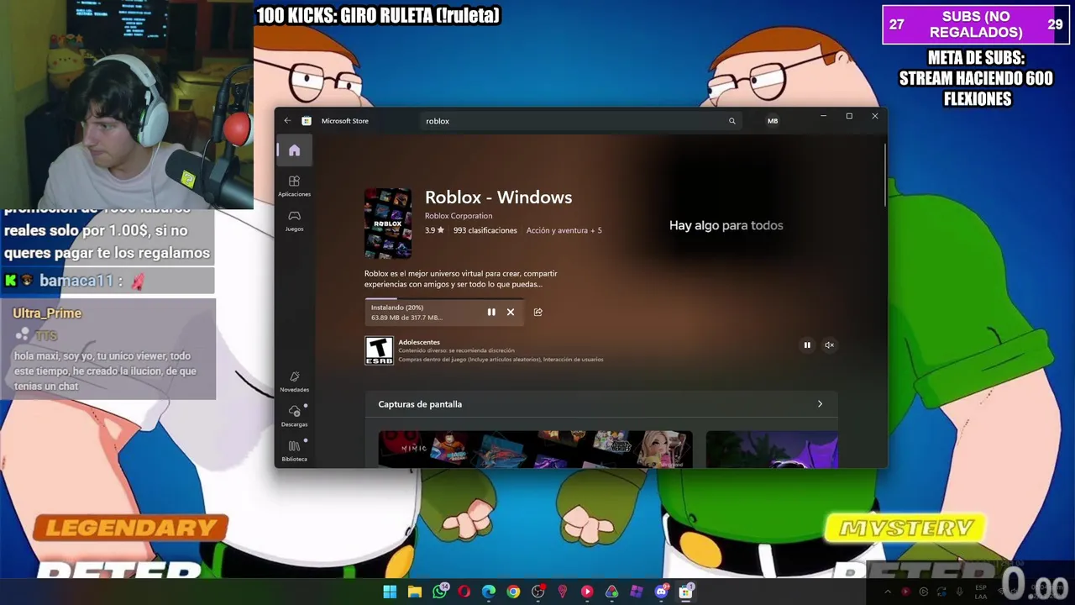Click the Roblox description text
The width and height of the screenshot is (1075, 605).
pos(461,279)
